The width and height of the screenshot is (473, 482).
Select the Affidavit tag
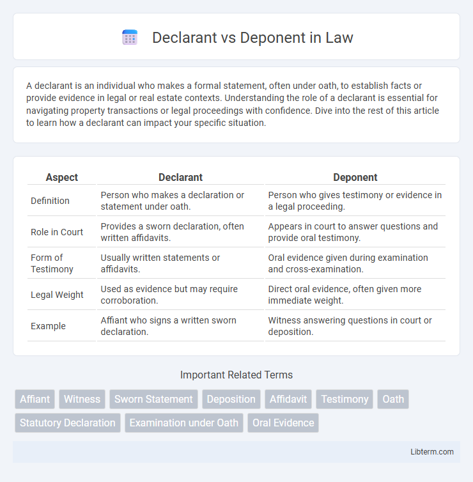pyautogui.click(x=288, y=399)
